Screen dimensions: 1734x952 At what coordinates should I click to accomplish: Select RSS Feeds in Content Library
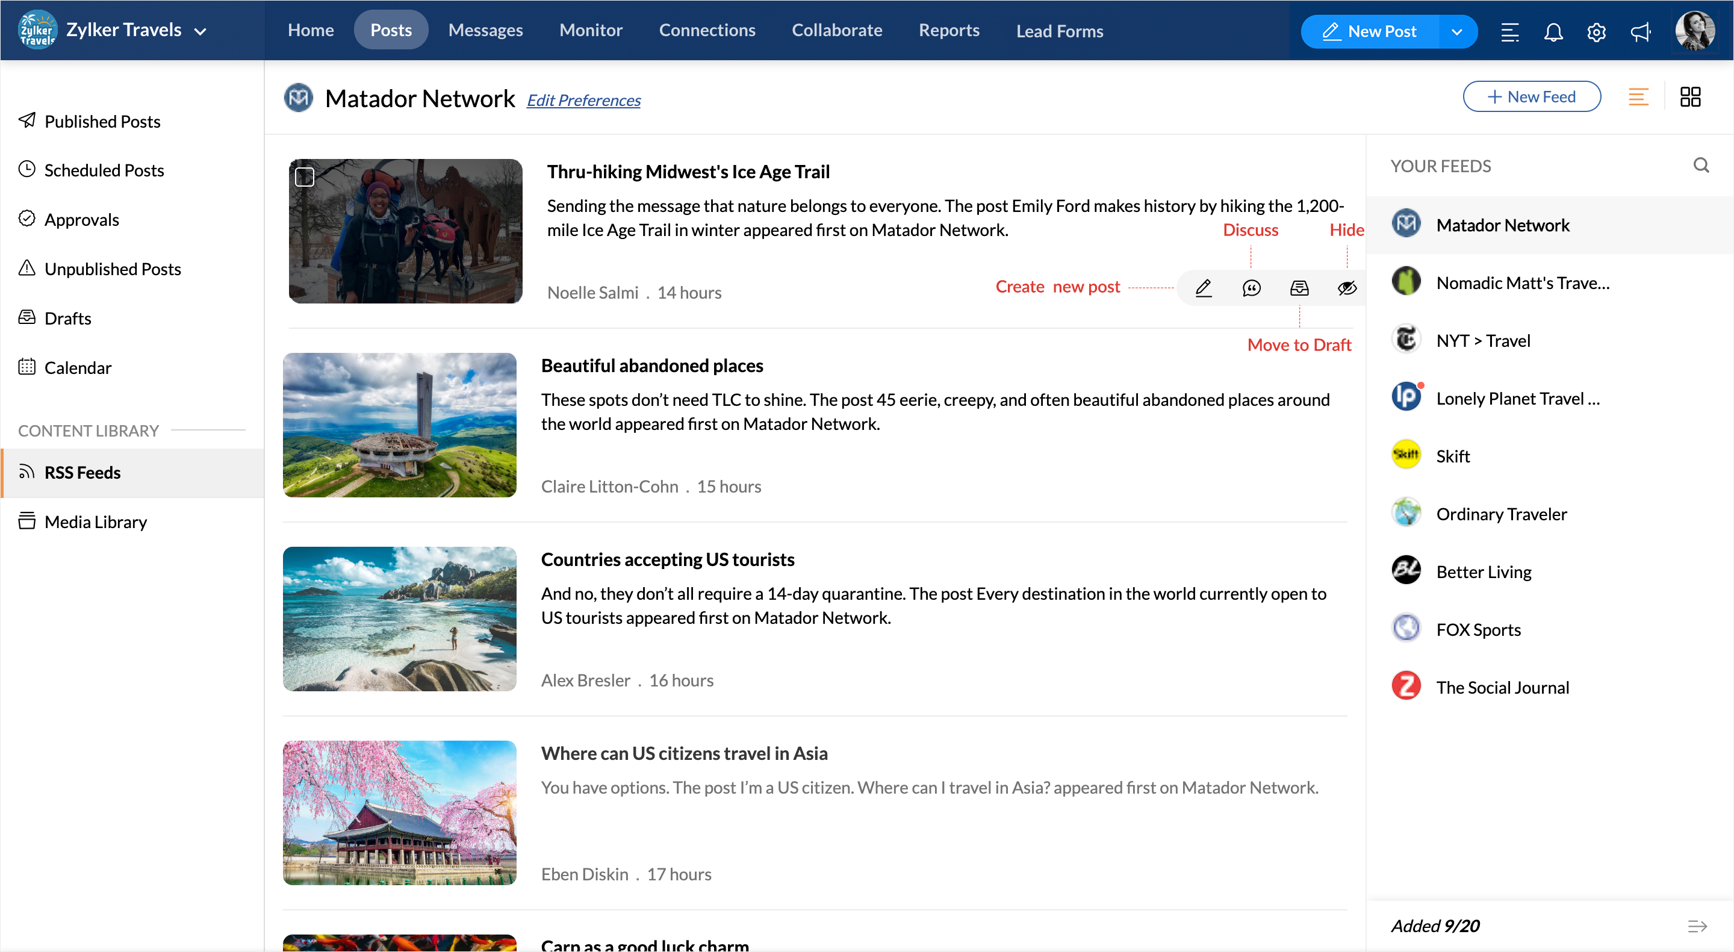click(132, 473)
